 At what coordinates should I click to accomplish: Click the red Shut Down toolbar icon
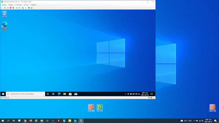tap(11, 8)
